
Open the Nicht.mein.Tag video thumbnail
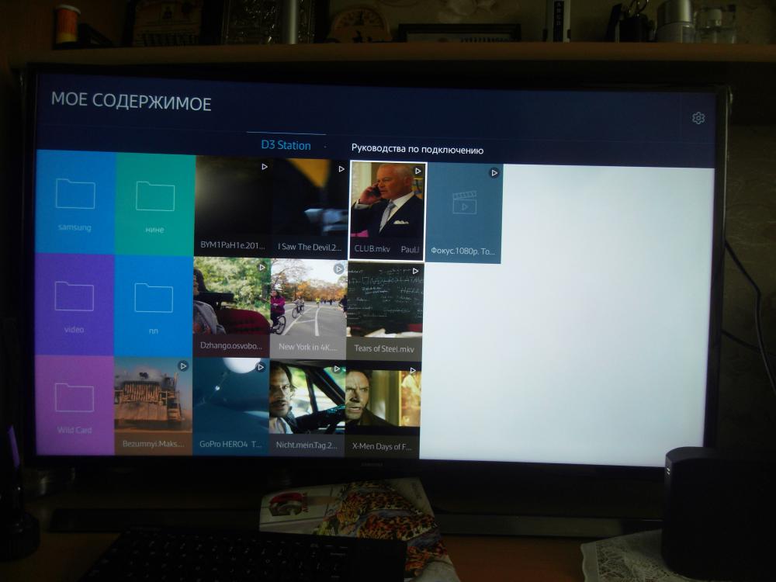307,407
